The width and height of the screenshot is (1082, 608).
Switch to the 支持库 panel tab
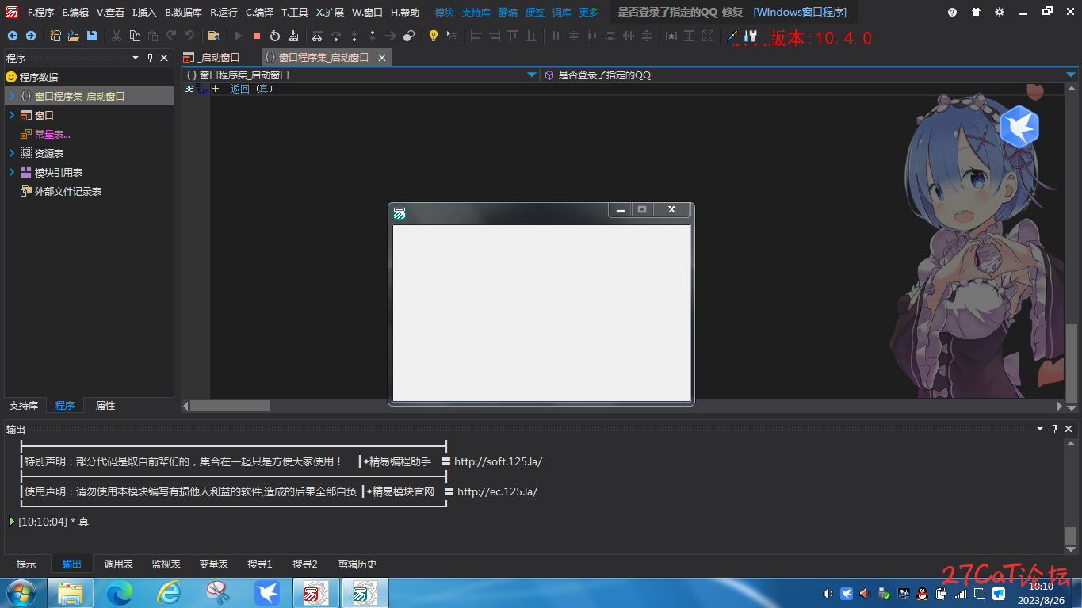(24, 405)
